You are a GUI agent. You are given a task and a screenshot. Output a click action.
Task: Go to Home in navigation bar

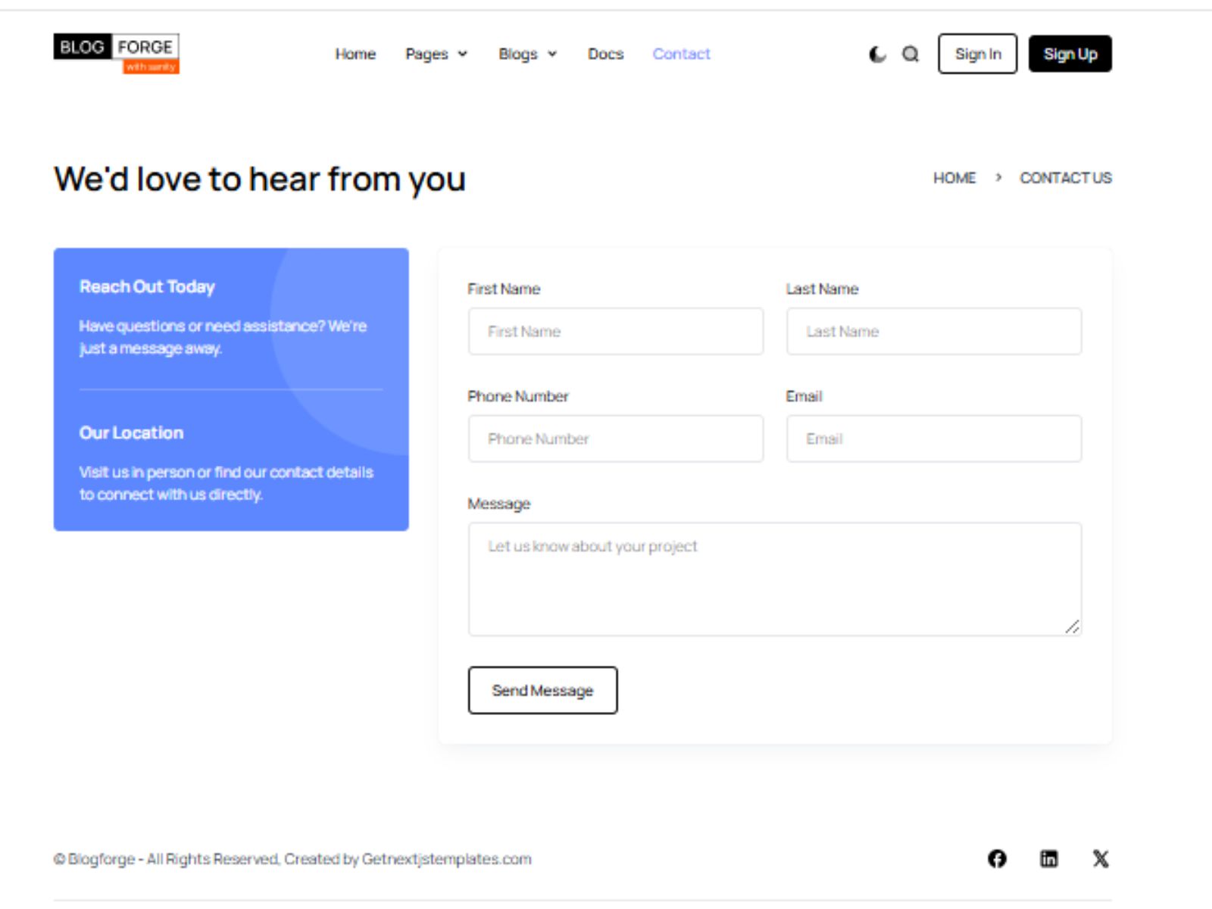[x=355, y=54]
